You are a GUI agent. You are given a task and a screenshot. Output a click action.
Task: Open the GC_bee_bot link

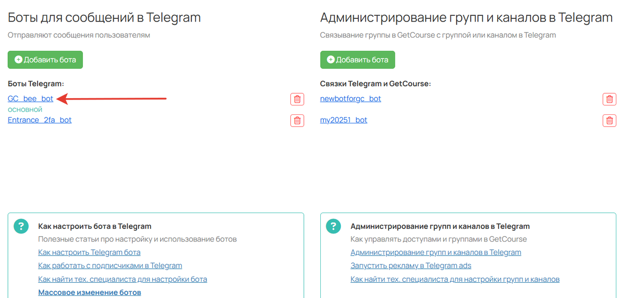click(x=30, y=99)
